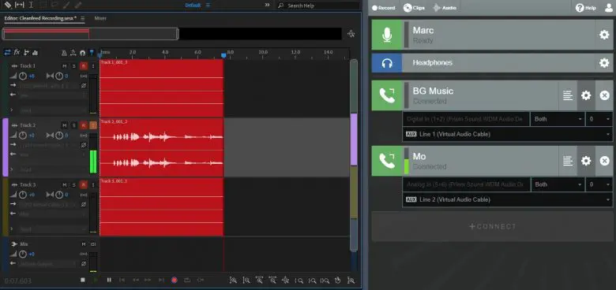Click the Track 1 volume knob
616x290 pixels.
point(23,76)
